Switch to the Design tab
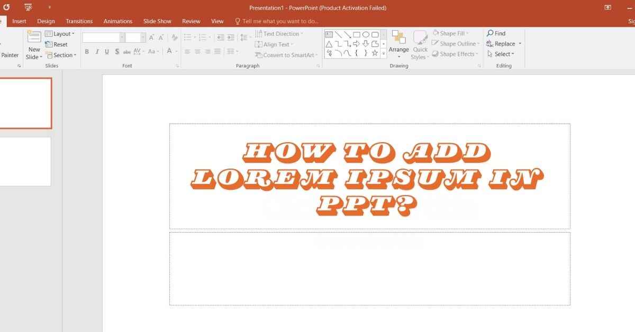The height and width of the screenshot is (332, 635). (46, 21)
